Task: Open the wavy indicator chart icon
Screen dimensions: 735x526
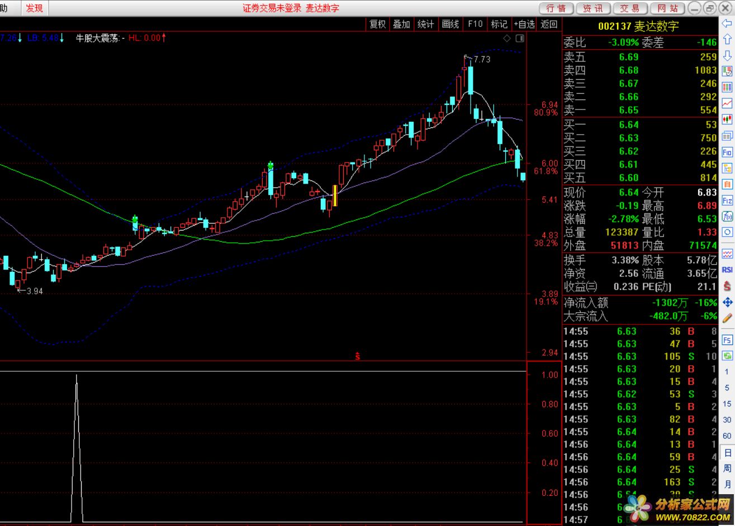Action: [727, 253]
